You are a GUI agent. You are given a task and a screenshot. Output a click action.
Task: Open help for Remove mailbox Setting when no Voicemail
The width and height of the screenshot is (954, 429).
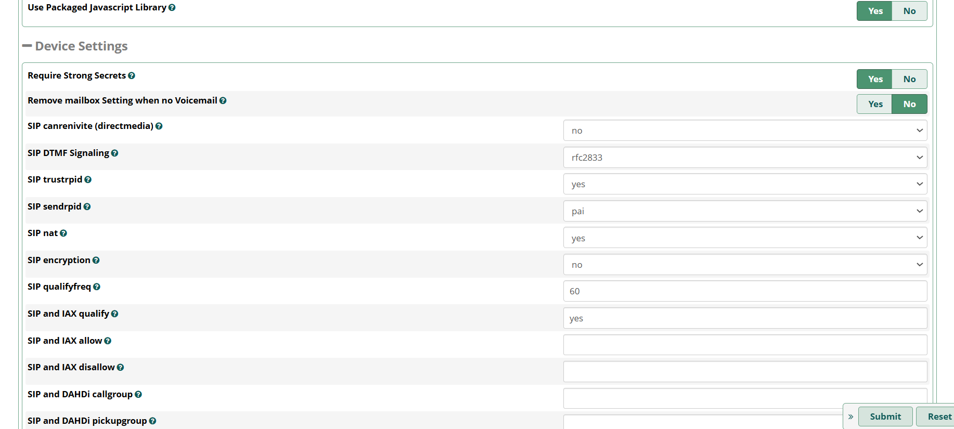tap(223, 101)
